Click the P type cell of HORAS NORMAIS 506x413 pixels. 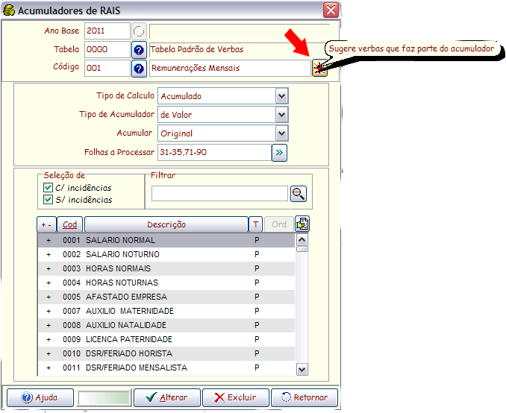pos(257,268)
